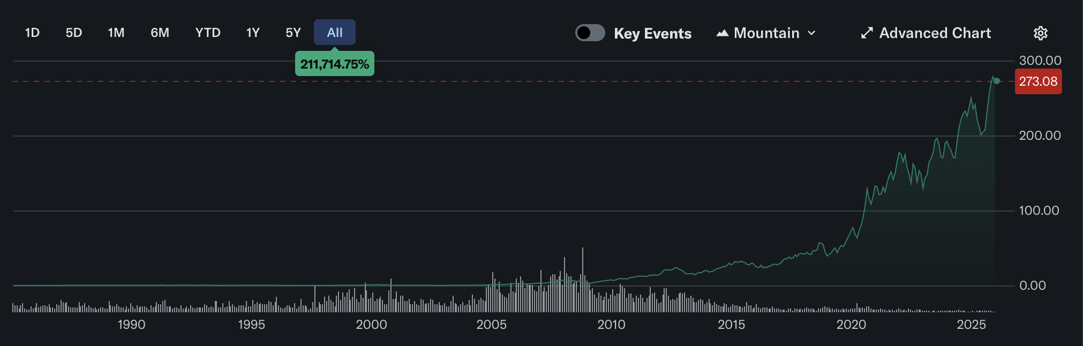Expand the Mountain dropdown chevron

(811, 33)
